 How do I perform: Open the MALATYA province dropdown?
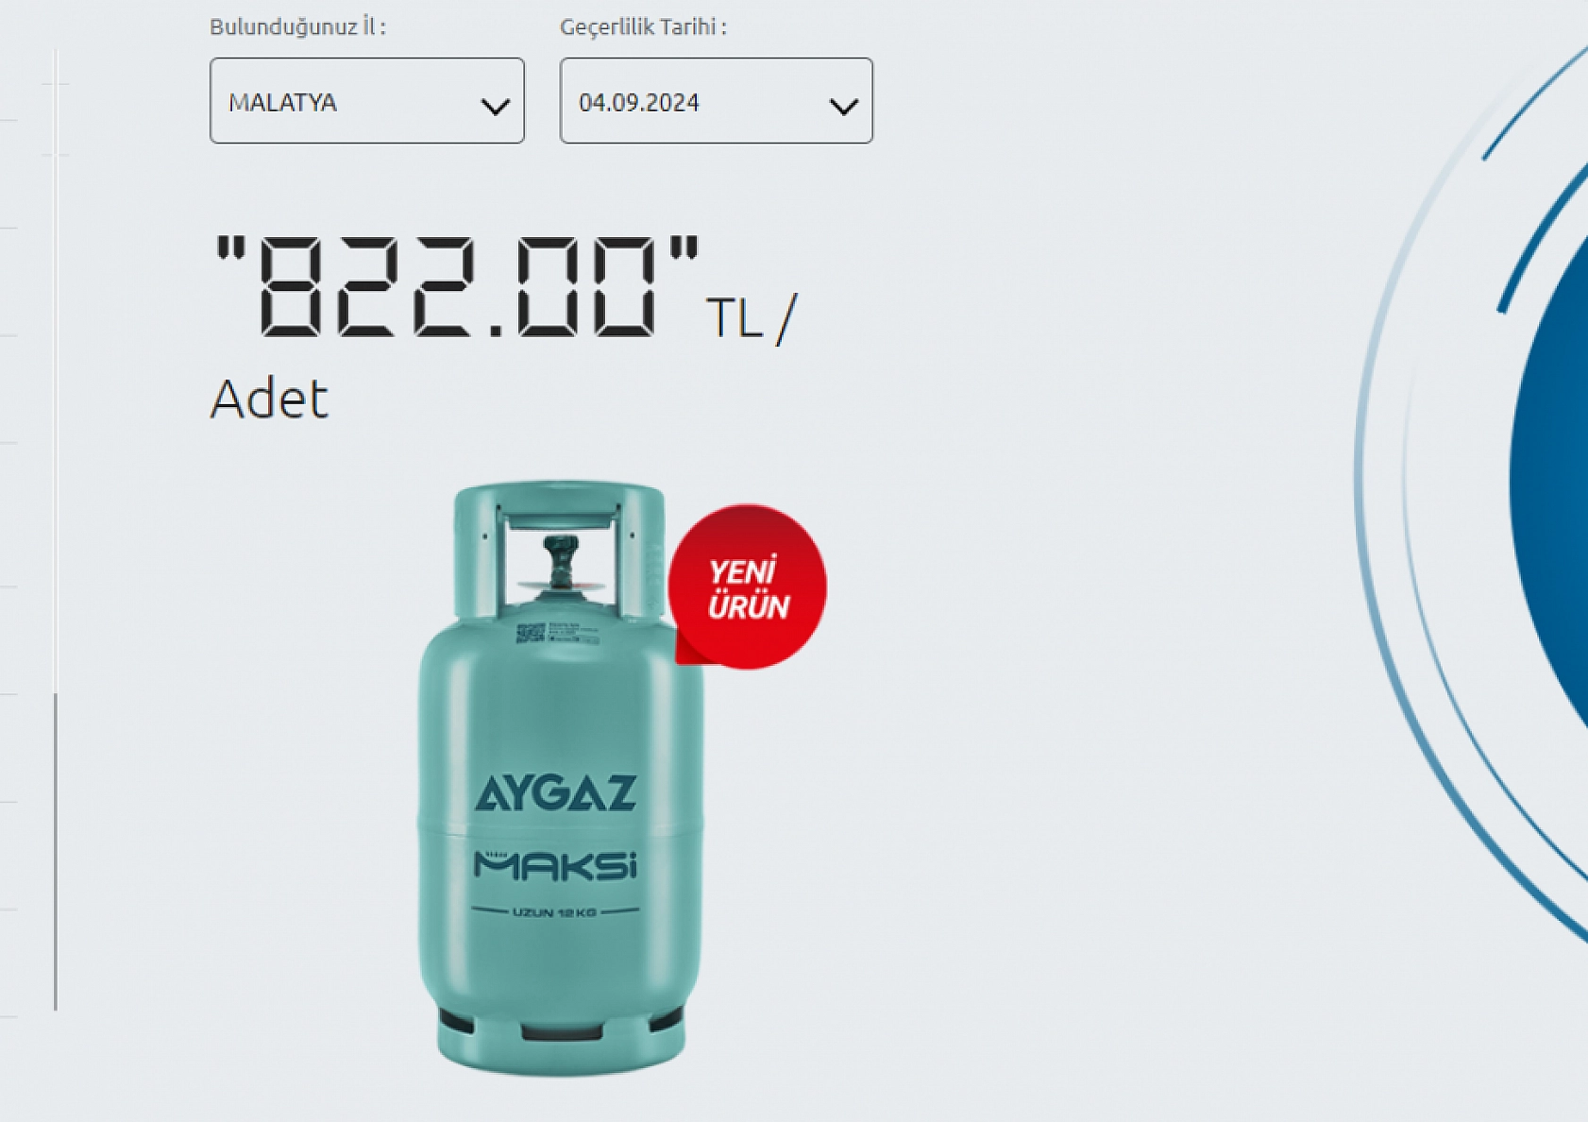tap(366, 100)
